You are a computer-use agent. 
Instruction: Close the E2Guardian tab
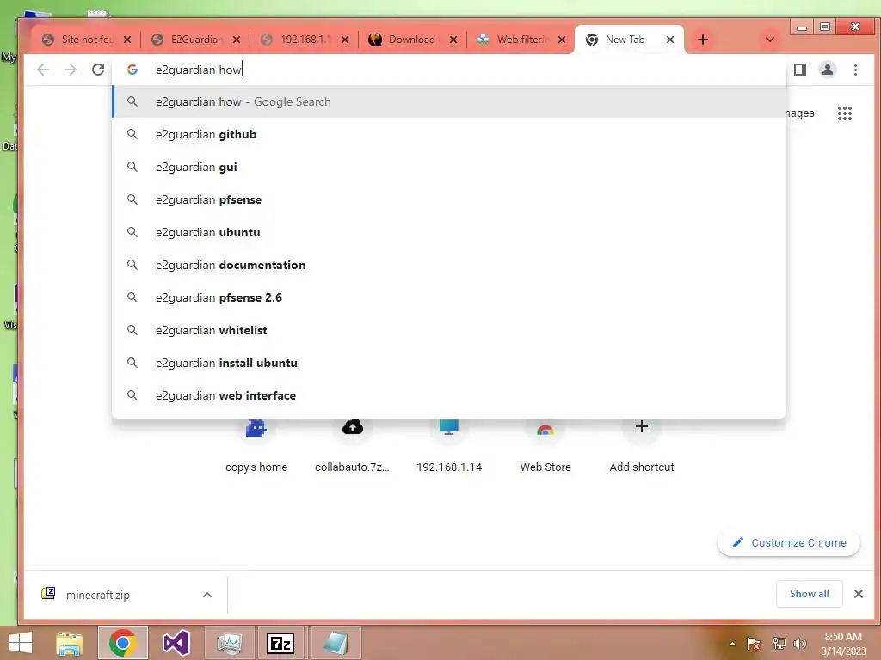point(236,40)
